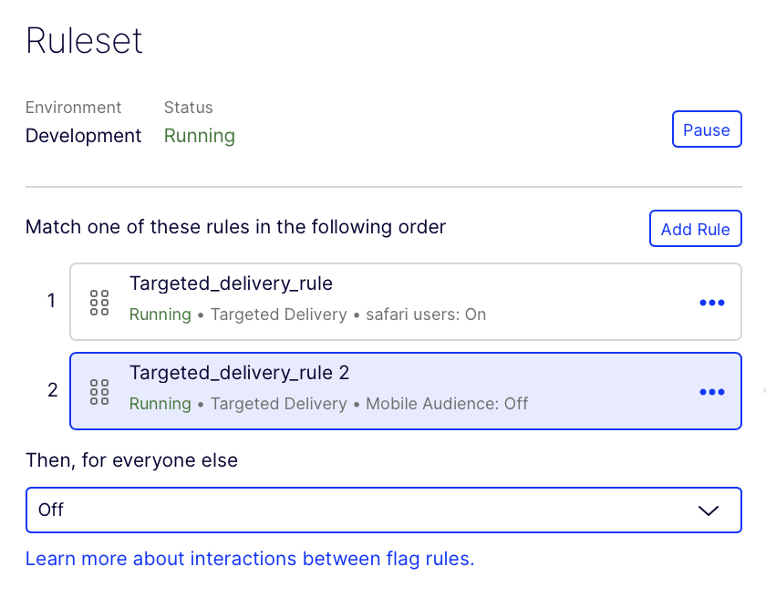Follow the Learn more about interactions link
Image resolution: width=766 pixels, height=598 pixels.
pos(250,559)
